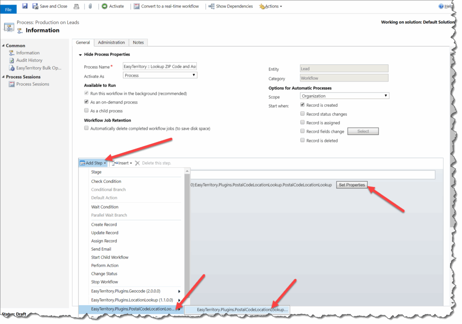
Task: Open the Scope dropdown
Action: (344, 96)
